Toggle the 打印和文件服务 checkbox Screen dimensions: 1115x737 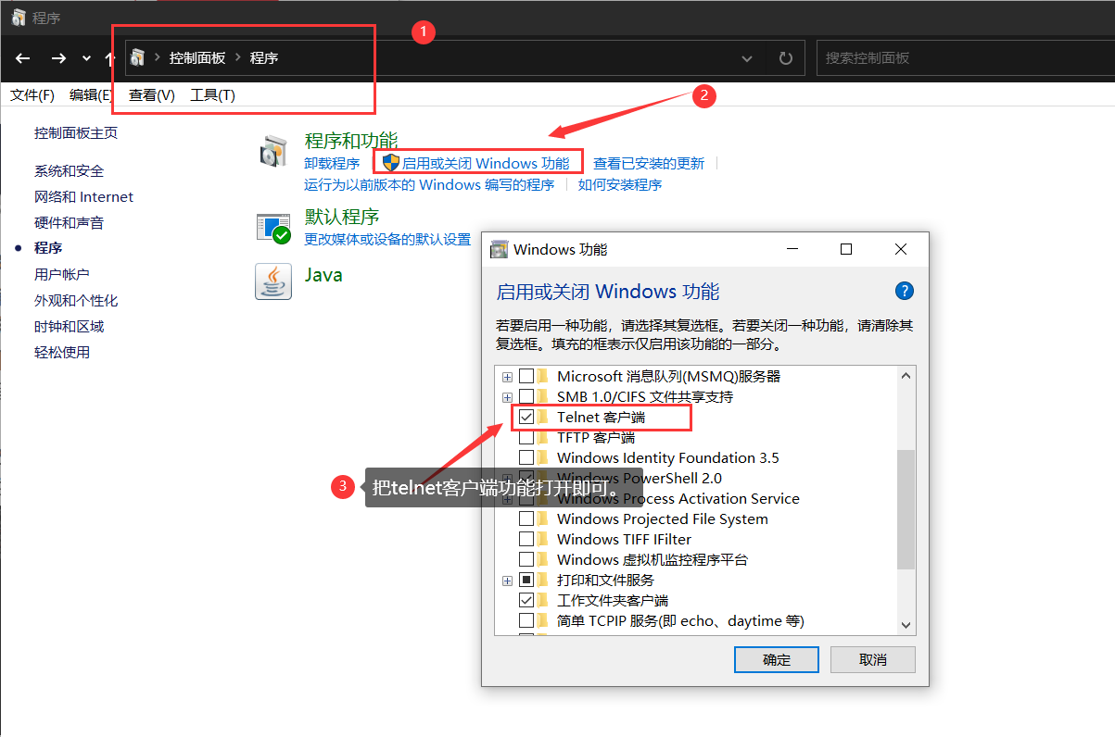click(x=526, y=580)
